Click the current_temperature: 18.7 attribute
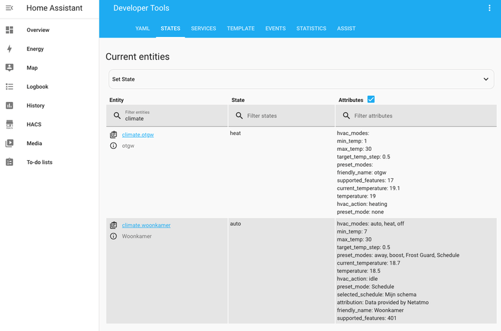This screenshot has width=501, height=331. [x=368, y=263]
